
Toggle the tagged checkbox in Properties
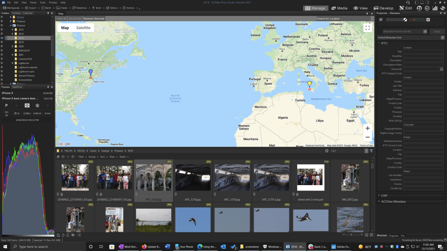(x=381, y=20)
